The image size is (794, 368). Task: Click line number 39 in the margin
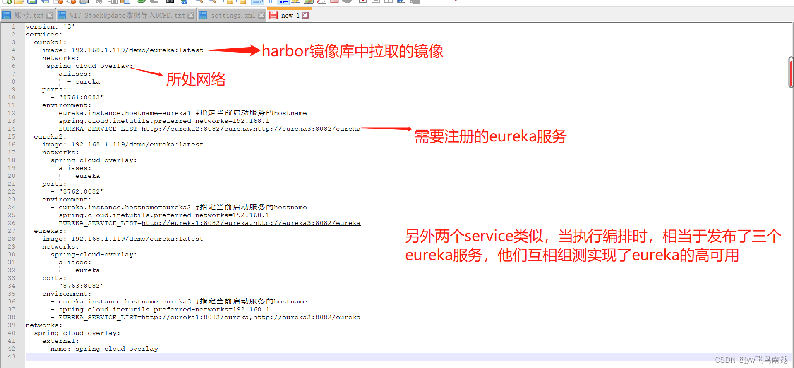[x=12, y=325]
